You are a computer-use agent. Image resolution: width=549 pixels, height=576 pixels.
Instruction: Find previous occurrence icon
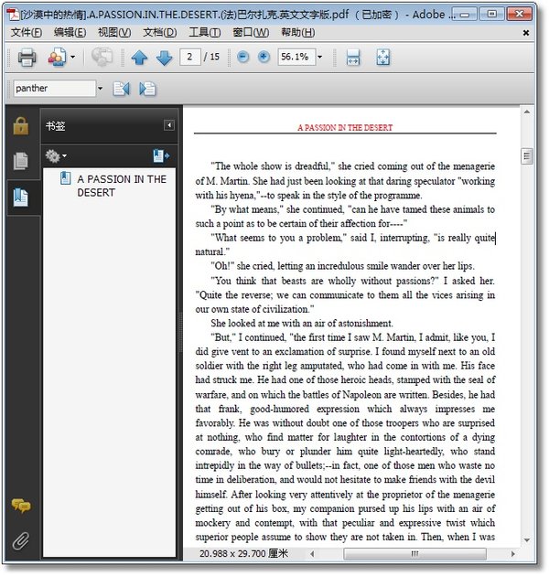(x=121, y=89)
